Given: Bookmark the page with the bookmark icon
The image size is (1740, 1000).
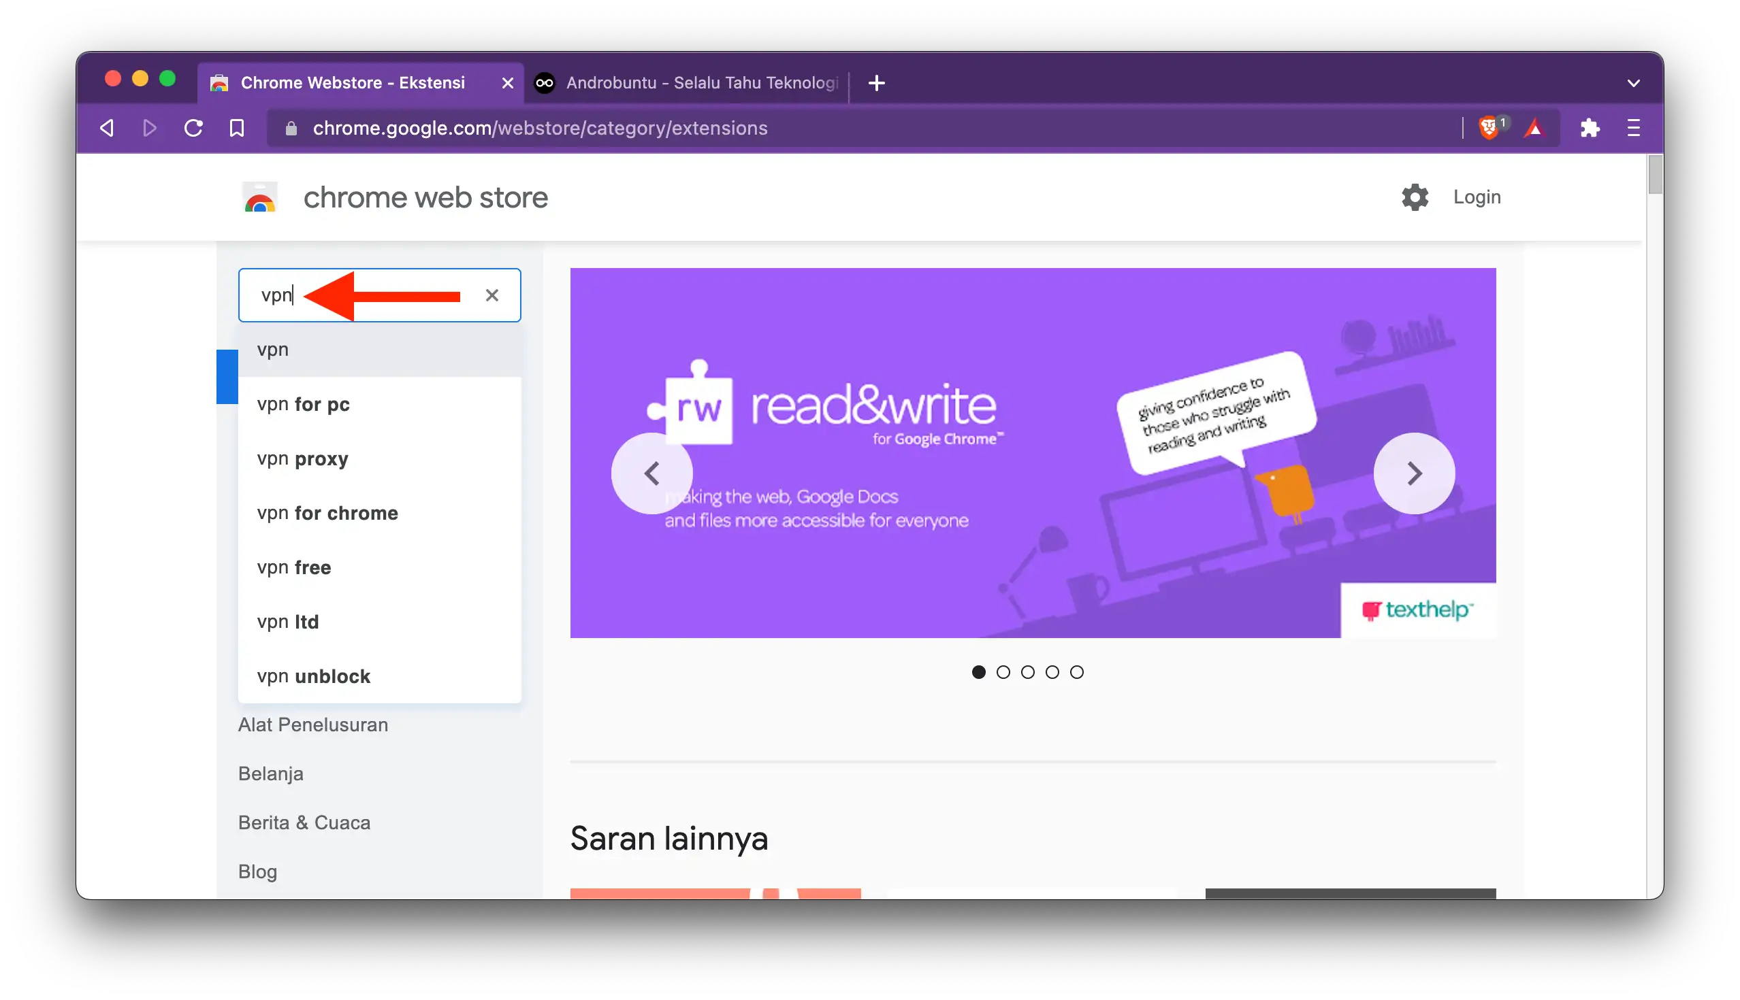Looking at the screenshot, I should 236,128.
